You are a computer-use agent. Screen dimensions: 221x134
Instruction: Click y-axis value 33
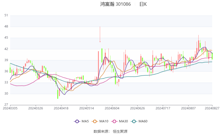[6, 82]
